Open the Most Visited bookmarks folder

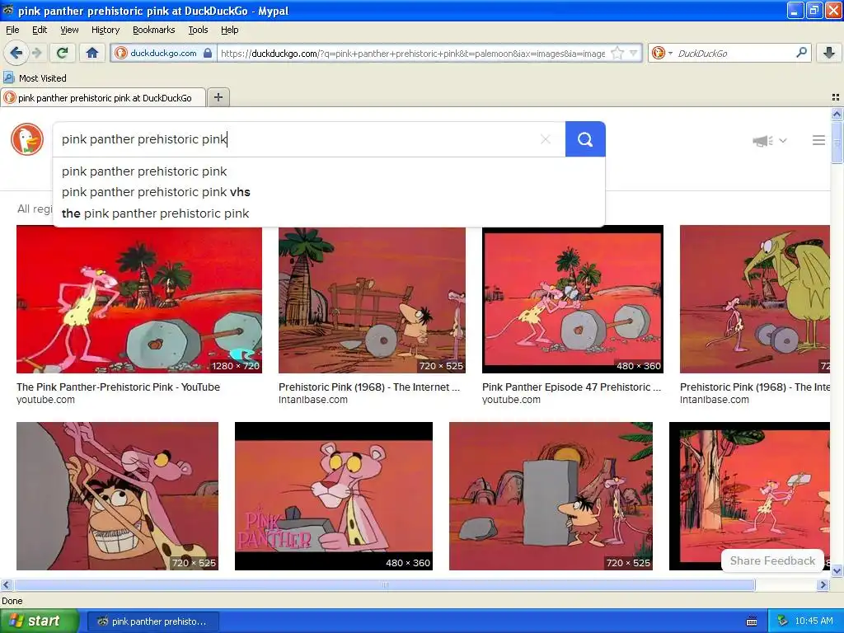tap(35, 78)
